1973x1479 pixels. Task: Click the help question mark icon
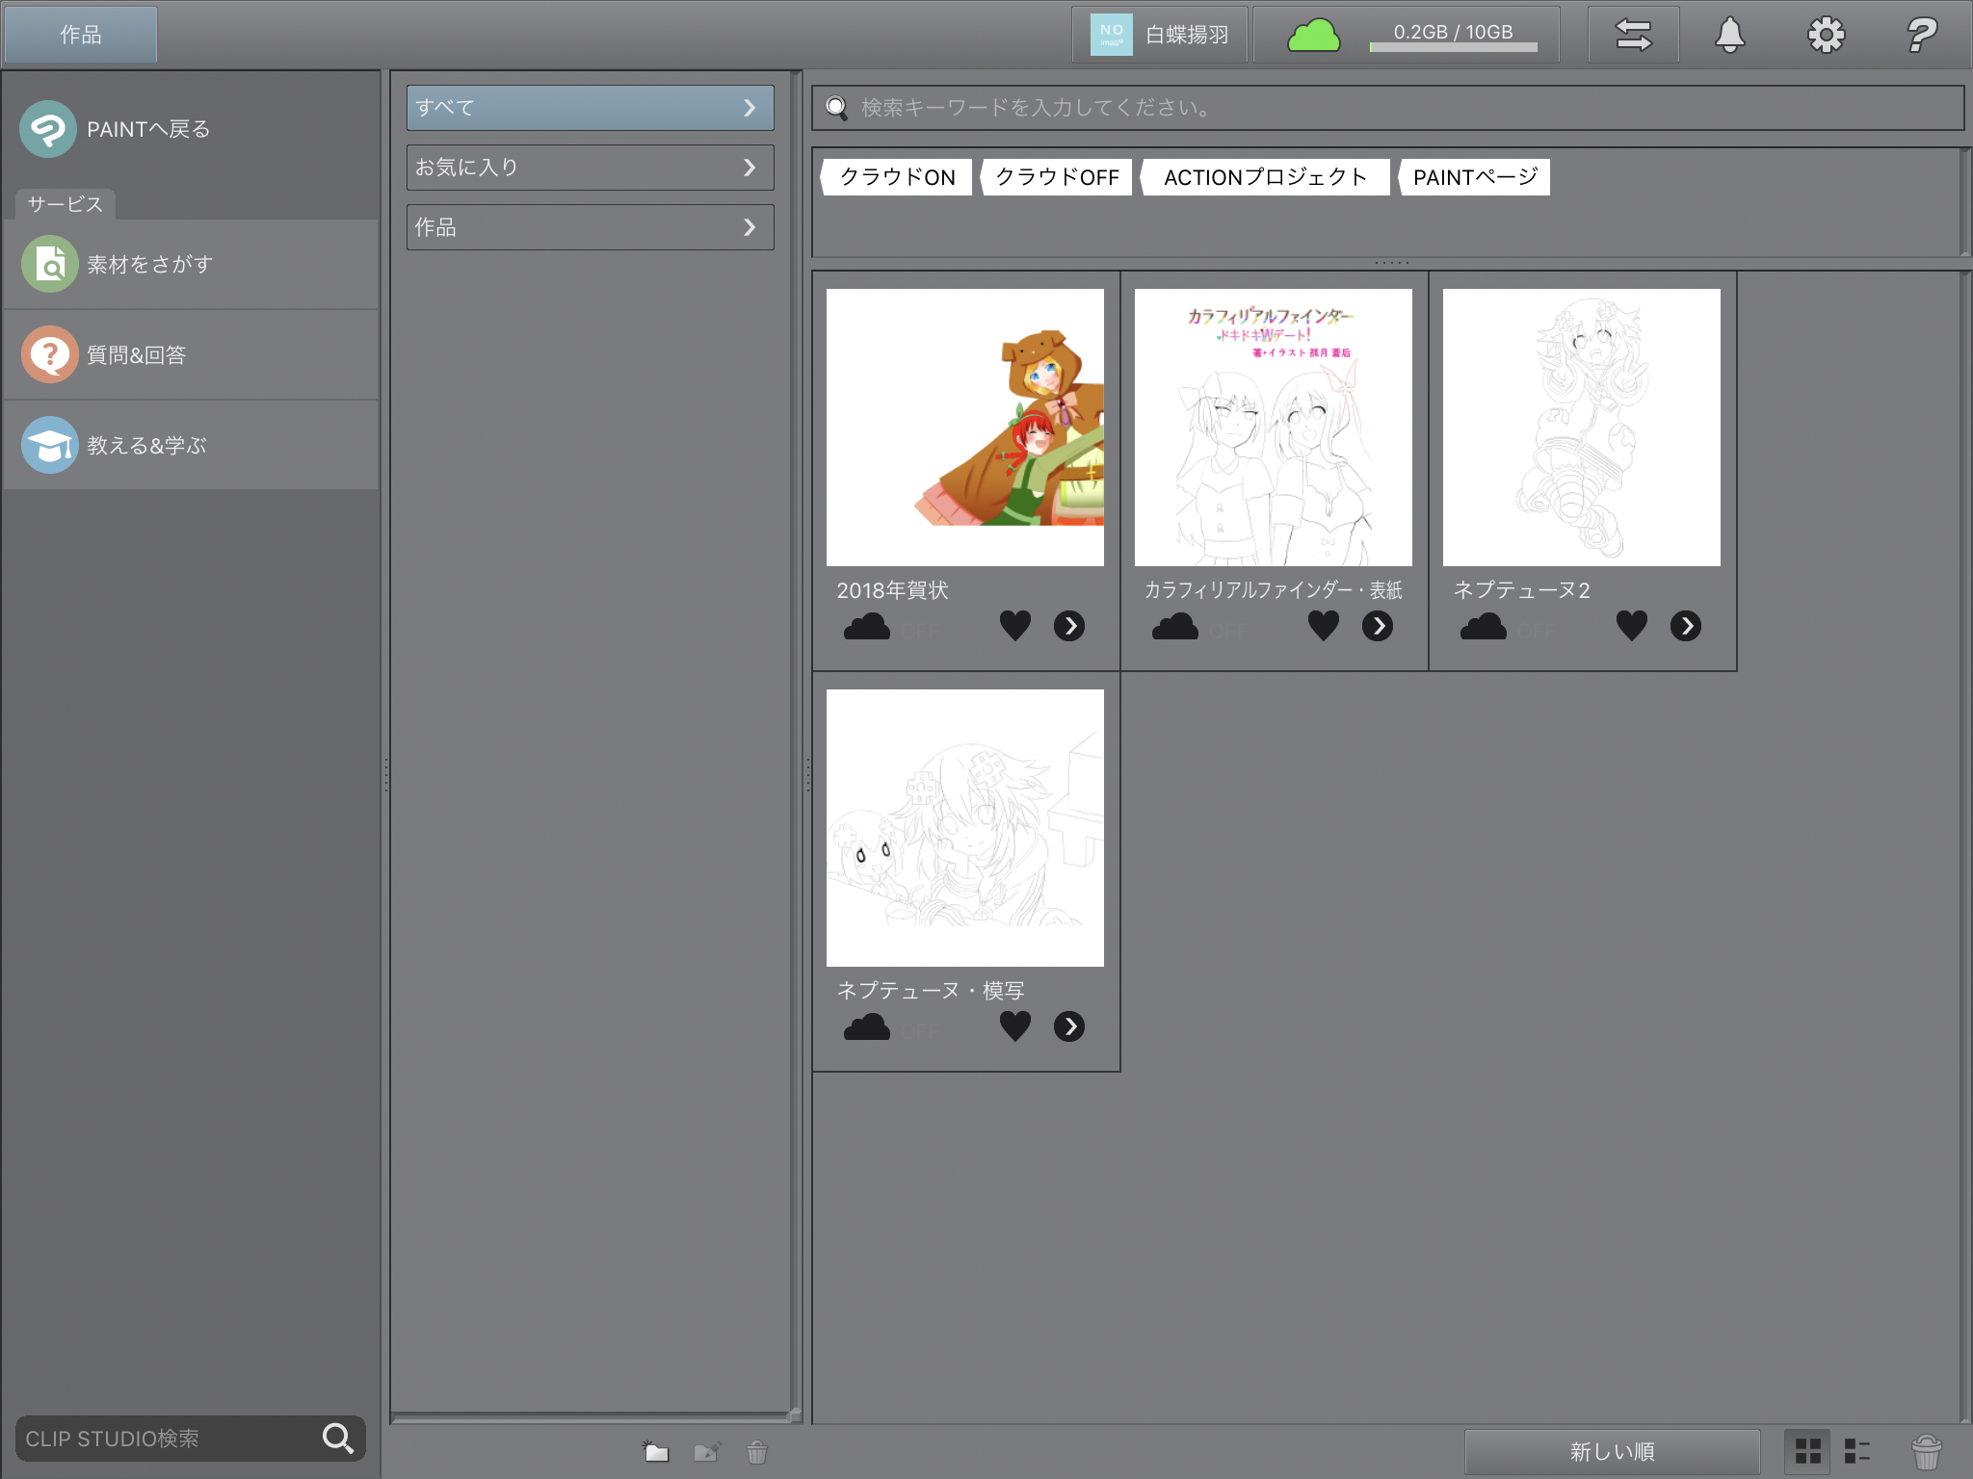tap(1921, 36)
